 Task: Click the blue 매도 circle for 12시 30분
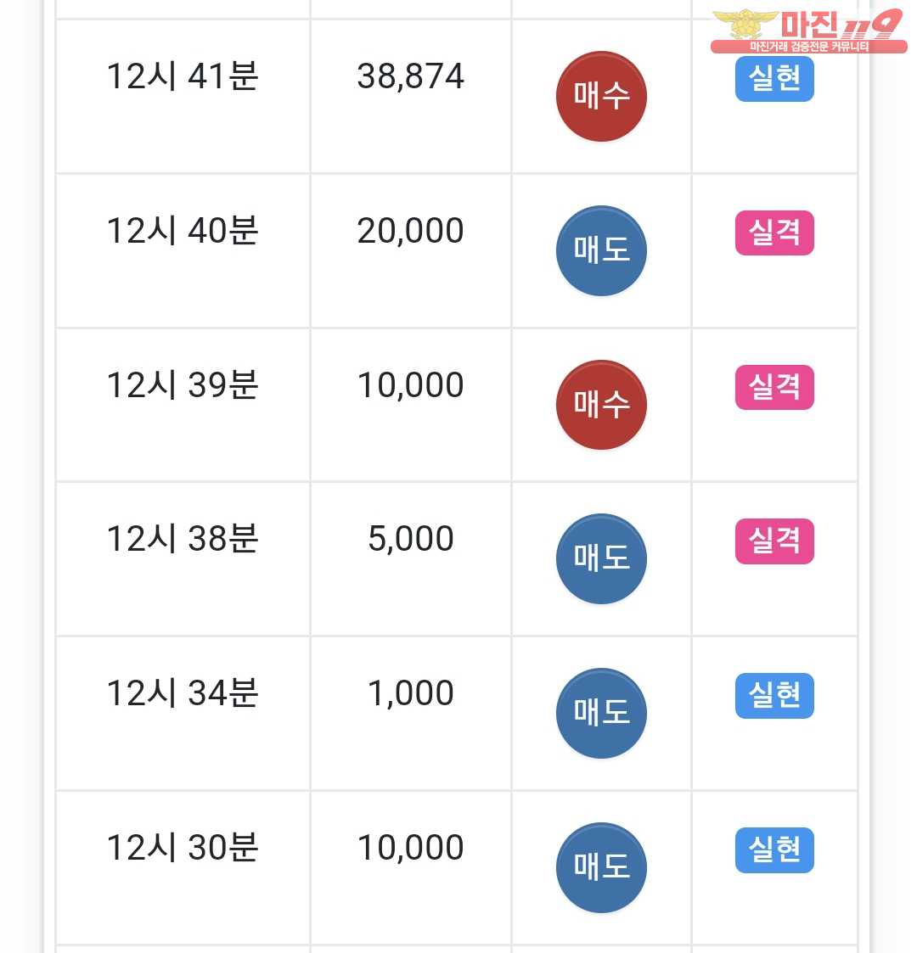pyautogui.click(x=601, y=868)
